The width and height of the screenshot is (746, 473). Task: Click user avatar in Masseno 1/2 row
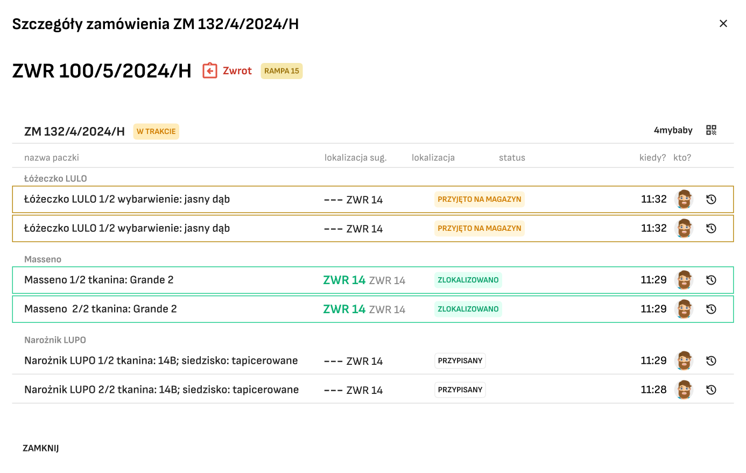pyautogui.click(x=684, y=280)
